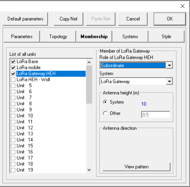This screenshot has height=187, width=190.
Task: Uncheck the LoRa mobile unit
Action: [13, 67]
